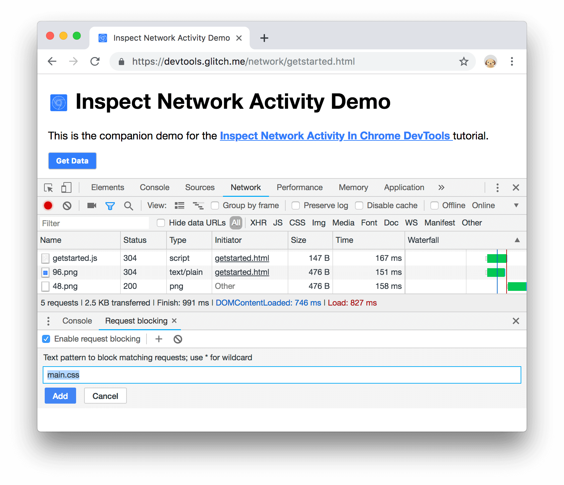The width and height of the screenshot is (564, 485).
Task: Expand more DevTools tabs chevron
Action: tap(441, 187)
